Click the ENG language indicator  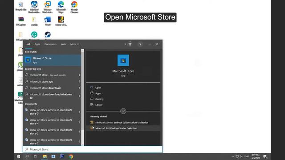pos(246,156)
